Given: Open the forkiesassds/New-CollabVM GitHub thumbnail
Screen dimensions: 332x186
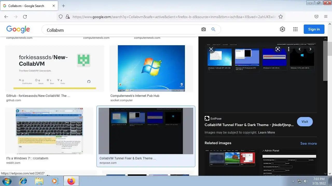Looking at the screenshot, I should tap(55, 68).
